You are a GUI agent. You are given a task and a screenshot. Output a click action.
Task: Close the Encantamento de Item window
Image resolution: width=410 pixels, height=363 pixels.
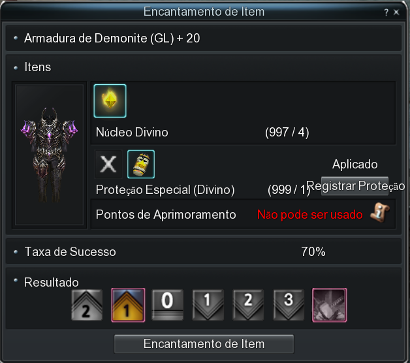[x=396, y=12]
